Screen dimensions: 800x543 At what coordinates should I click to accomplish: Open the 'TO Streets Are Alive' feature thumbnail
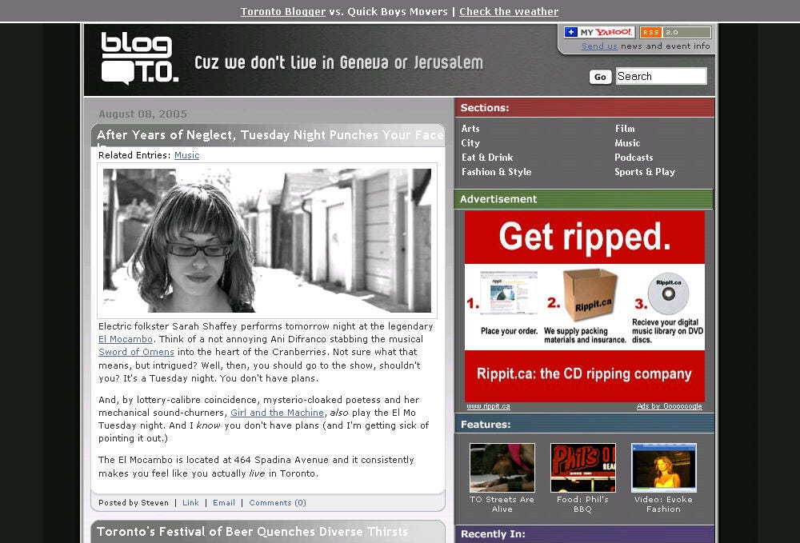click(x=502, y=467)
